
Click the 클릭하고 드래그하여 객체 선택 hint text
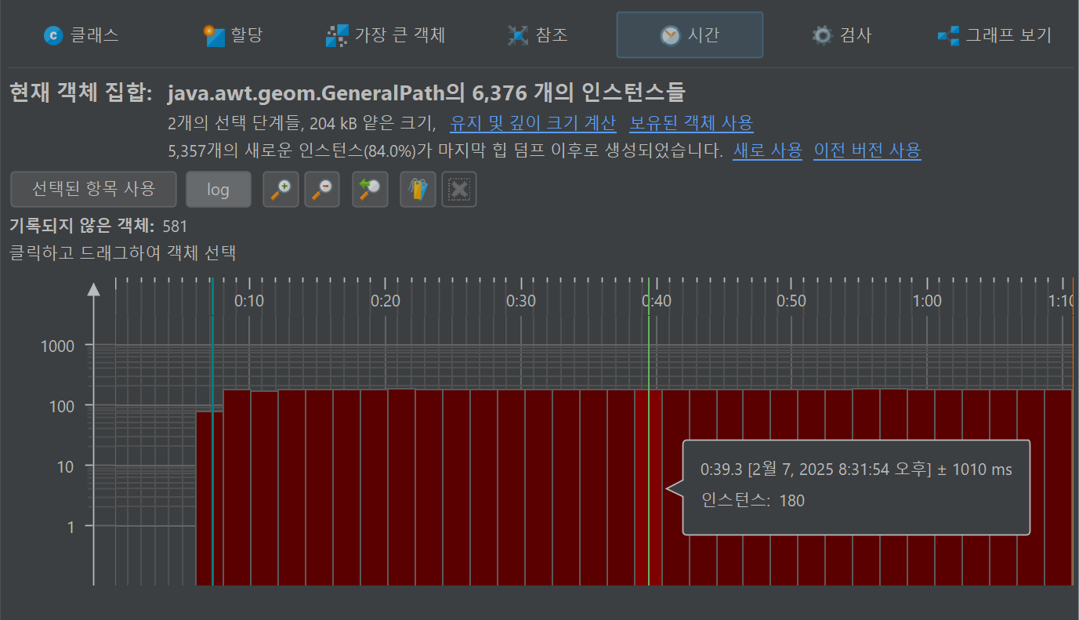(123, 253)
